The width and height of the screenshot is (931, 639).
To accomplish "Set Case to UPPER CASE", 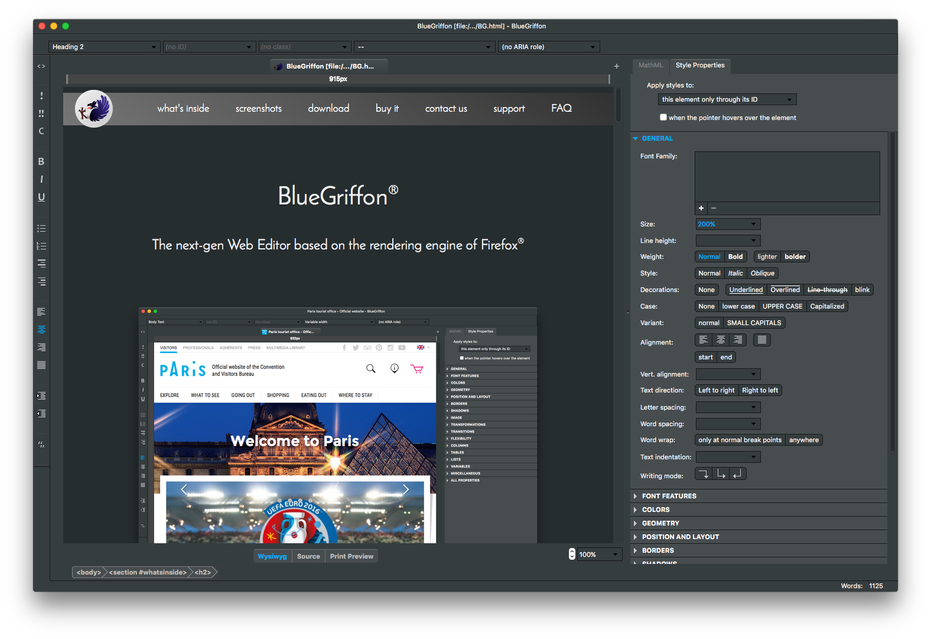I will [782, 306].
